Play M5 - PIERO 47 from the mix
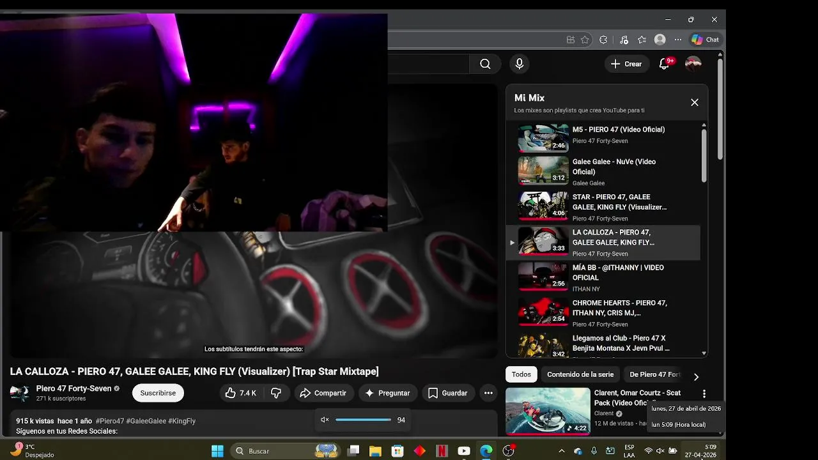 pyautogui.click(x=604, y=137)
